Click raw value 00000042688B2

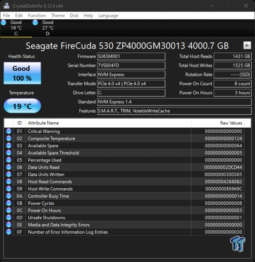[223, 182]
